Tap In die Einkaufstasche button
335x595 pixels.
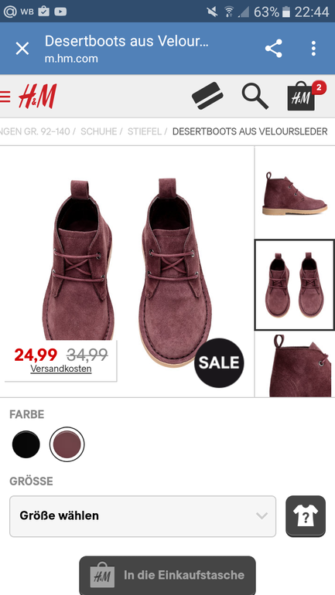(x=167, y=575)
